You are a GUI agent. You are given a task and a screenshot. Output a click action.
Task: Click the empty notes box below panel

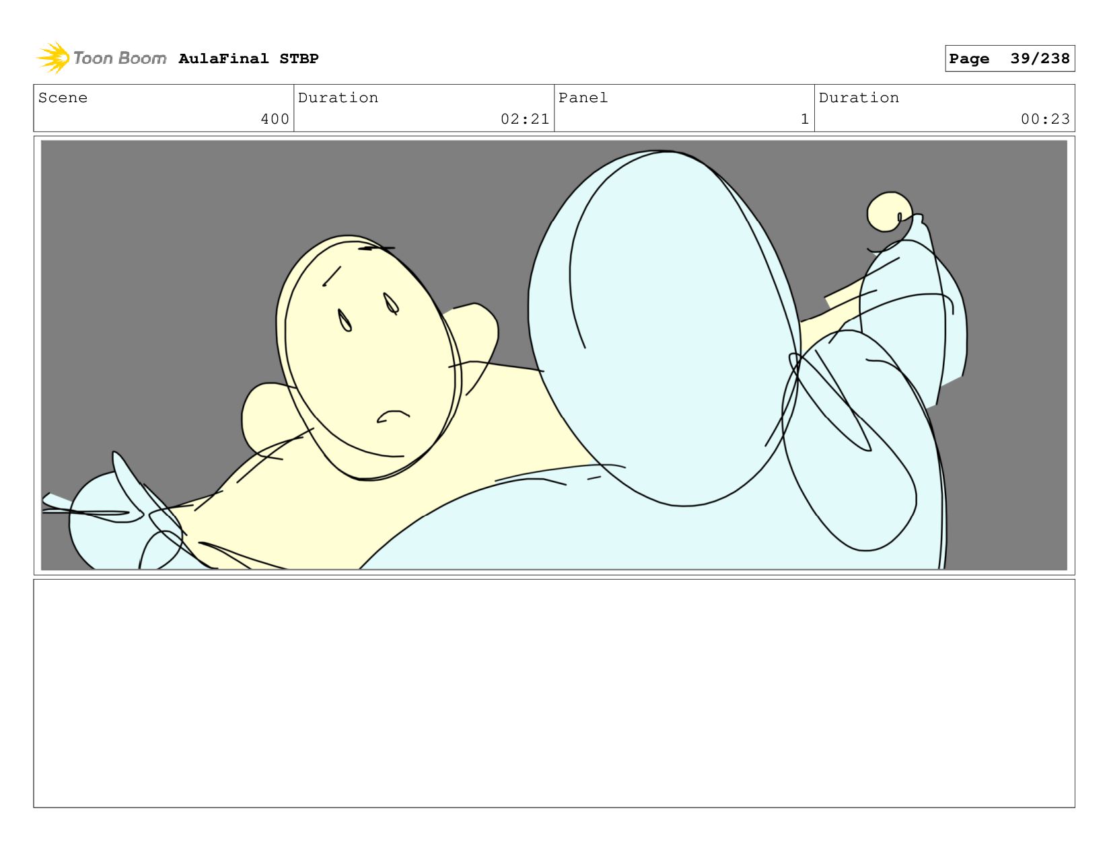[554, 693]
